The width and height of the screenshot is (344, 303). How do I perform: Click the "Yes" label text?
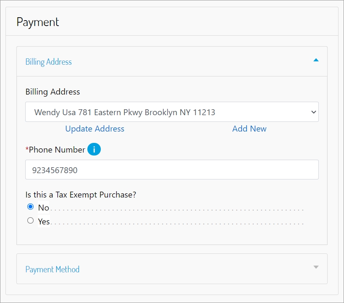click(44, 221)
